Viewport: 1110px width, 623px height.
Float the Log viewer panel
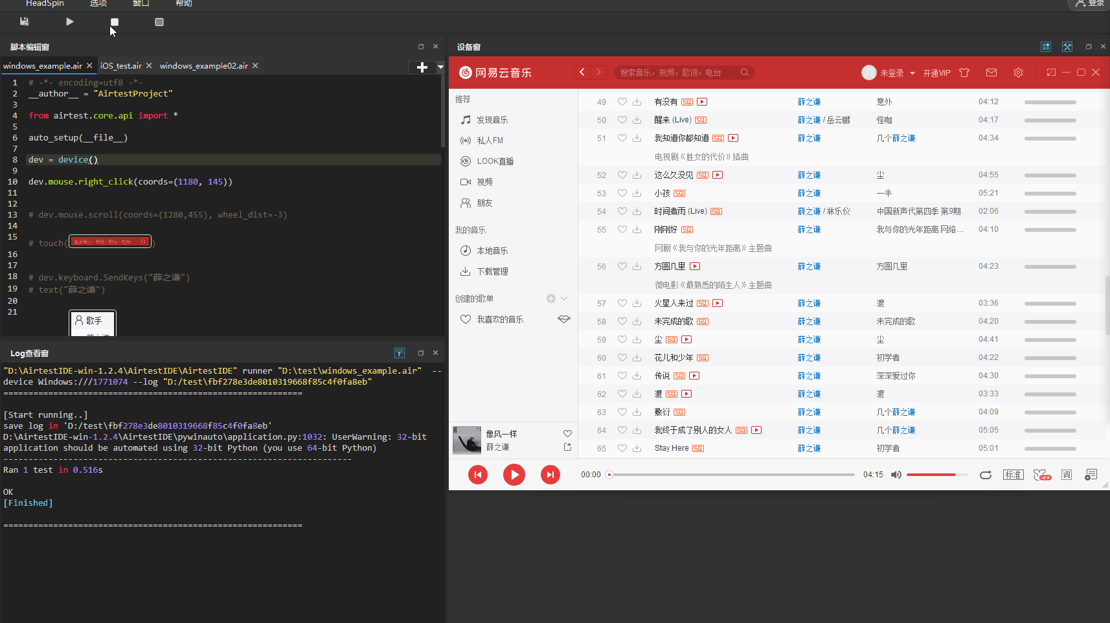click(x=421, y=353)
